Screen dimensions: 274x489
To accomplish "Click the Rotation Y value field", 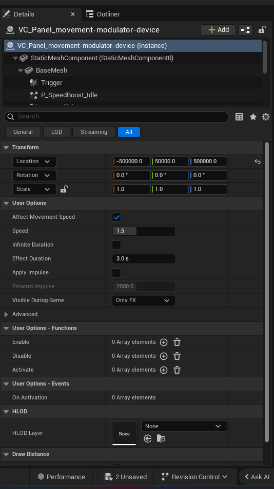I will [x=169, y=175].
